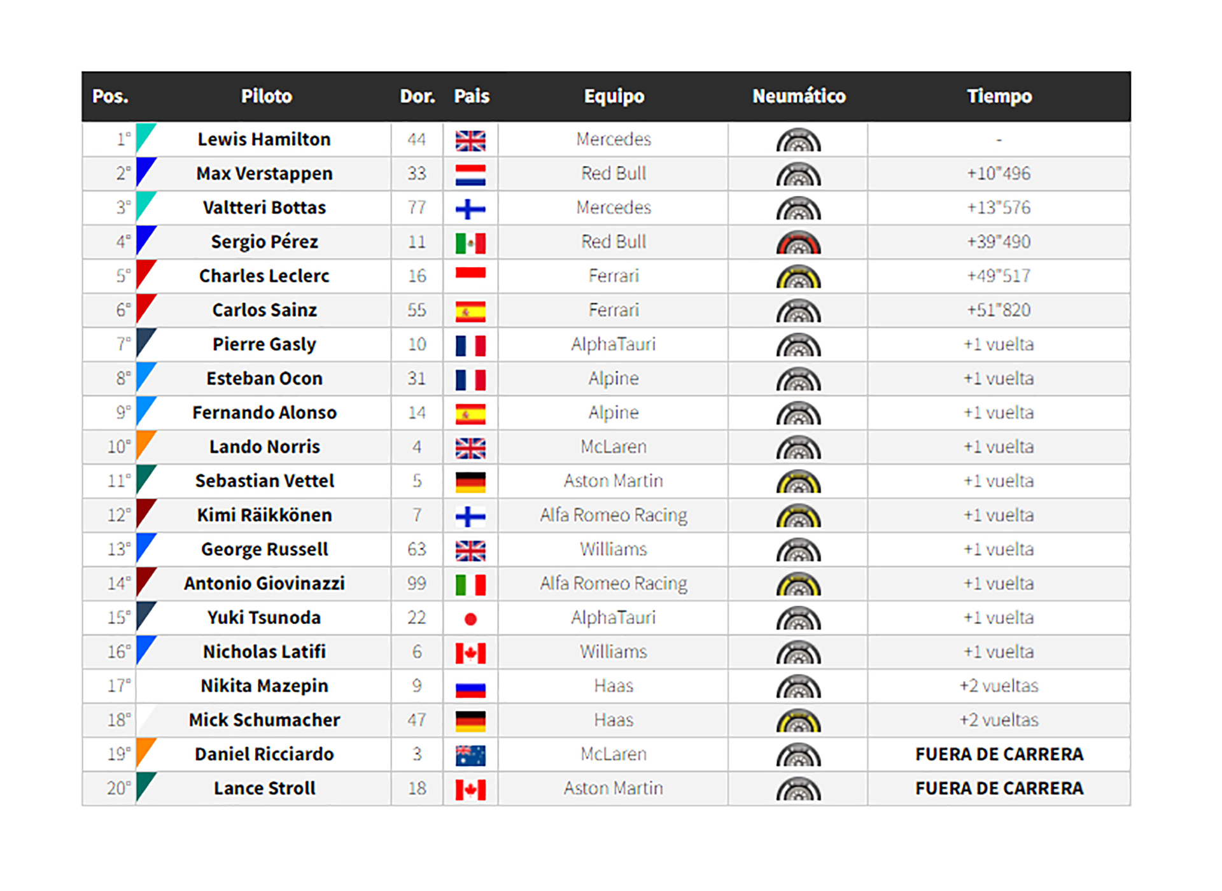1222x891 pixels.
Task: Click the driver name Fernando Alonso
Action: tap(264, 413)
